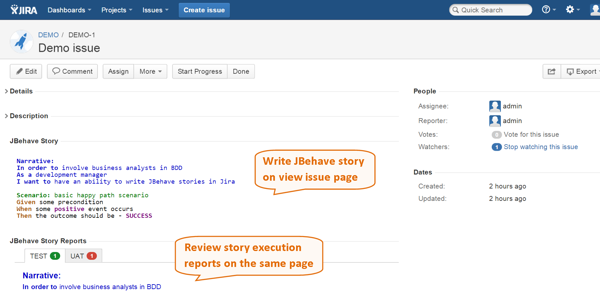Screen dimensions: 600x293
Task: Click the red UAT count badge
Action: 92,256
